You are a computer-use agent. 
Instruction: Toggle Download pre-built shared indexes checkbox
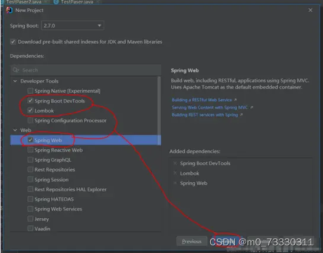pyautogui.click(x=13, y=42)
